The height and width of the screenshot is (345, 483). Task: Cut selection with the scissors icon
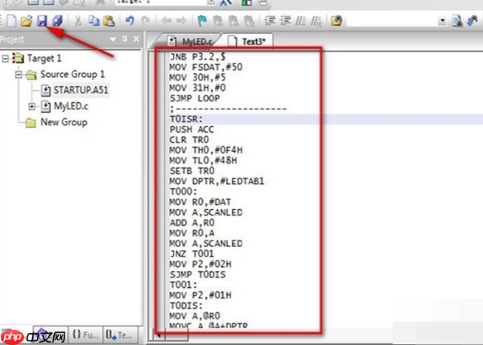(78, 21)
